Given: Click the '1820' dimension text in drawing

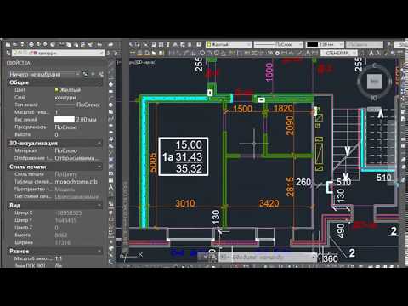Looking at the screenshot, I should 283,108.
